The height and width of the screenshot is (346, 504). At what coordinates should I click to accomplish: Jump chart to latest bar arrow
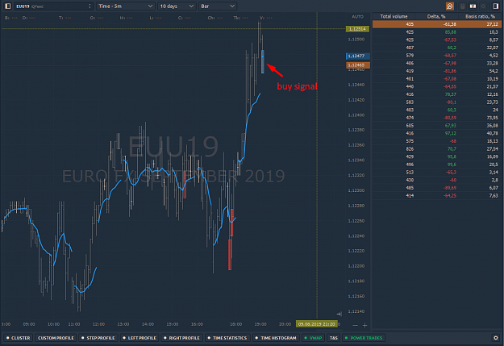point(339,314)
